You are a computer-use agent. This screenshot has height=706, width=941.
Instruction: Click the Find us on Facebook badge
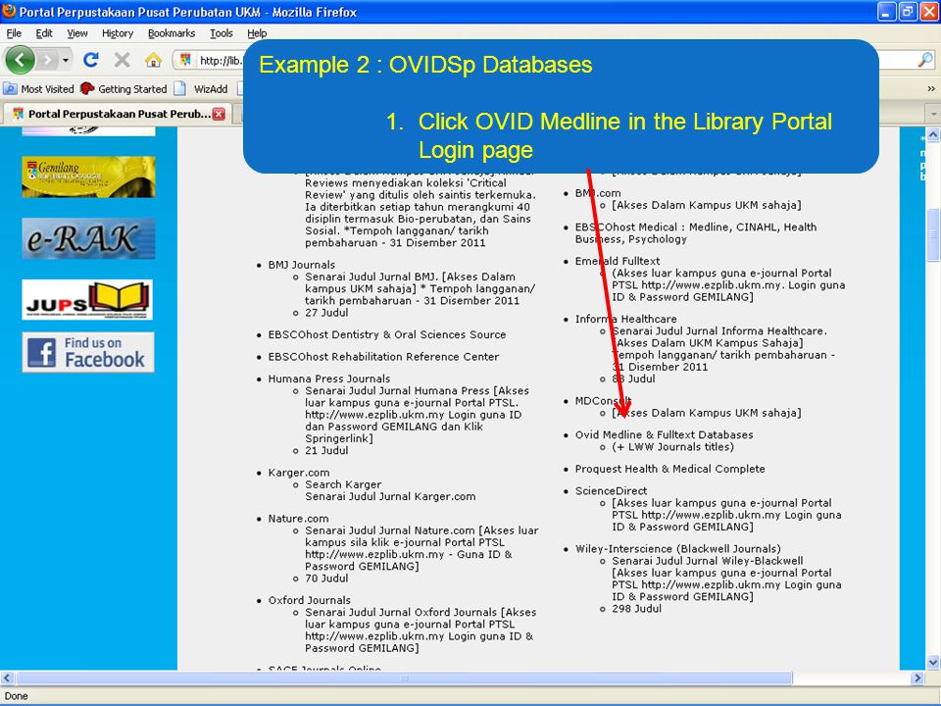(88, 352)
